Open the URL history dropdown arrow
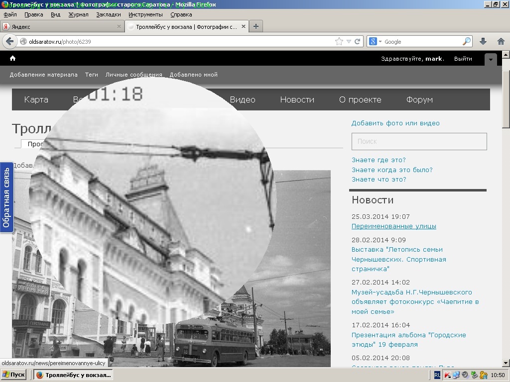Viewport: 510px width, 382px height. [x=349, y=42]
